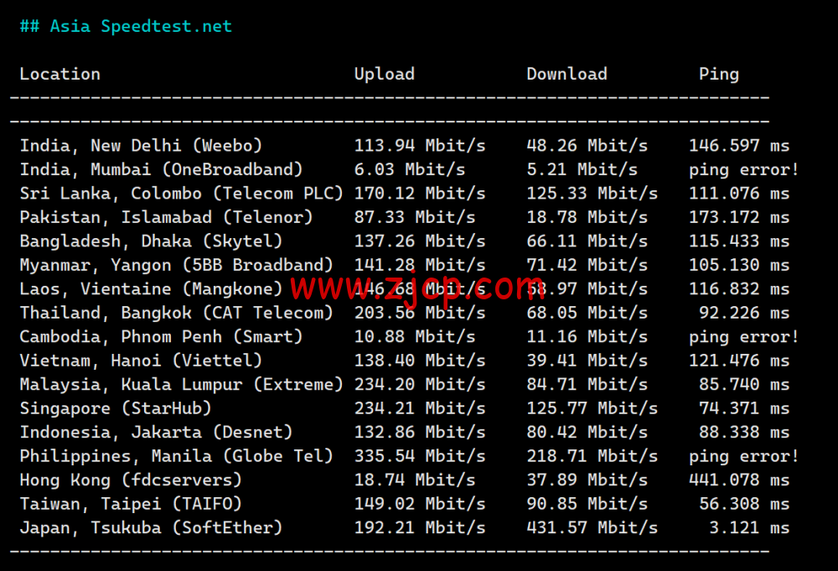Select upload value '335.54 Mbit/s'
Image resolution: width=838 pixels, height=571 pixels.
[x=420, y=456]
